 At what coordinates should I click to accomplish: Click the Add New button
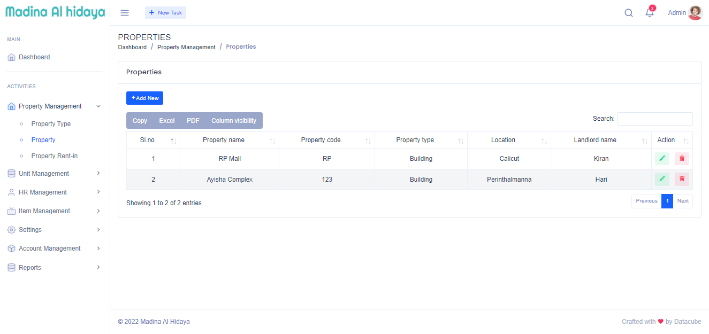(144, 98)
